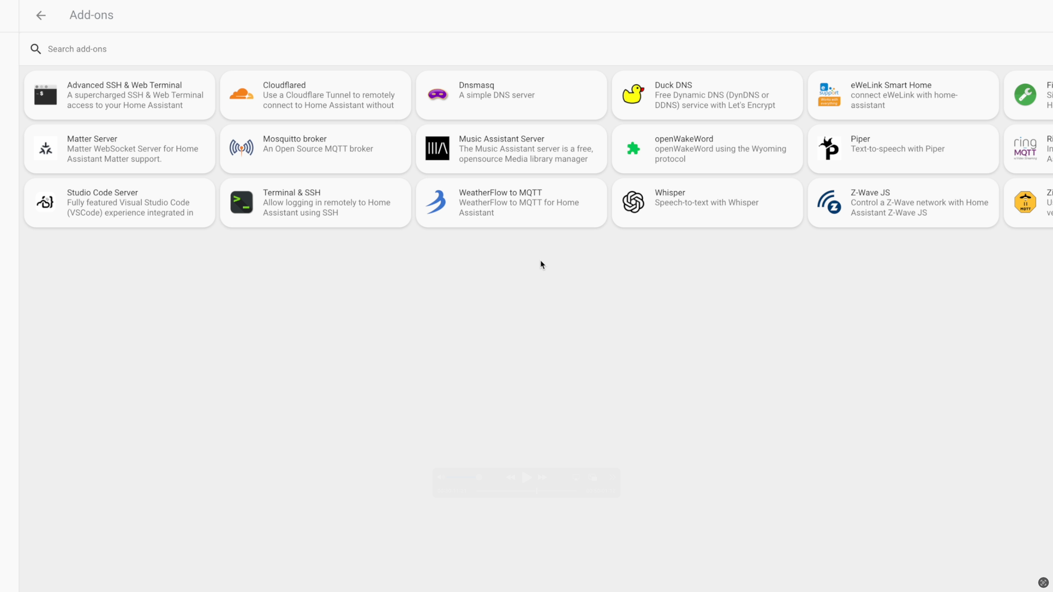
Task: Open the Duck DNS add-on title
Action: point(673,85)
